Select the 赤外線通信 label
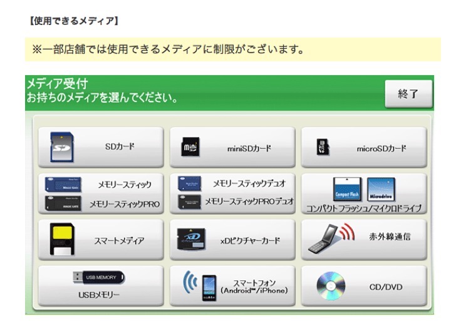The height and width of the screenshot is (328, 456). [390, 237]
